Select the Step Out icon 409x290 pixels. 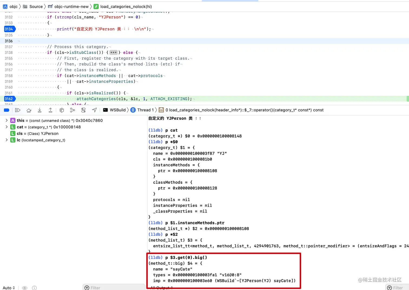tap(50, 110)
